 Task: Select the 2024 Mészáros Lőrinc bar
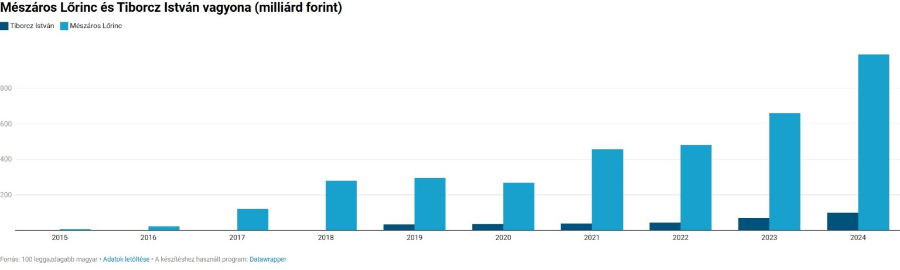[x=874, y=142]
